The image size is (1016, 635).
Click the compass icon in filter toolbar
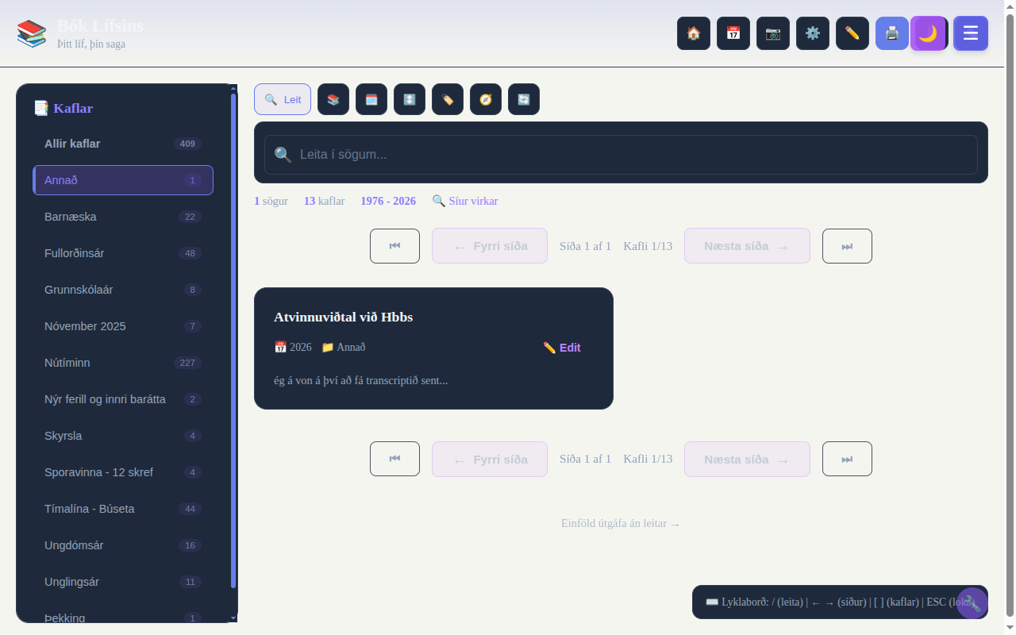tap(485, 99)
